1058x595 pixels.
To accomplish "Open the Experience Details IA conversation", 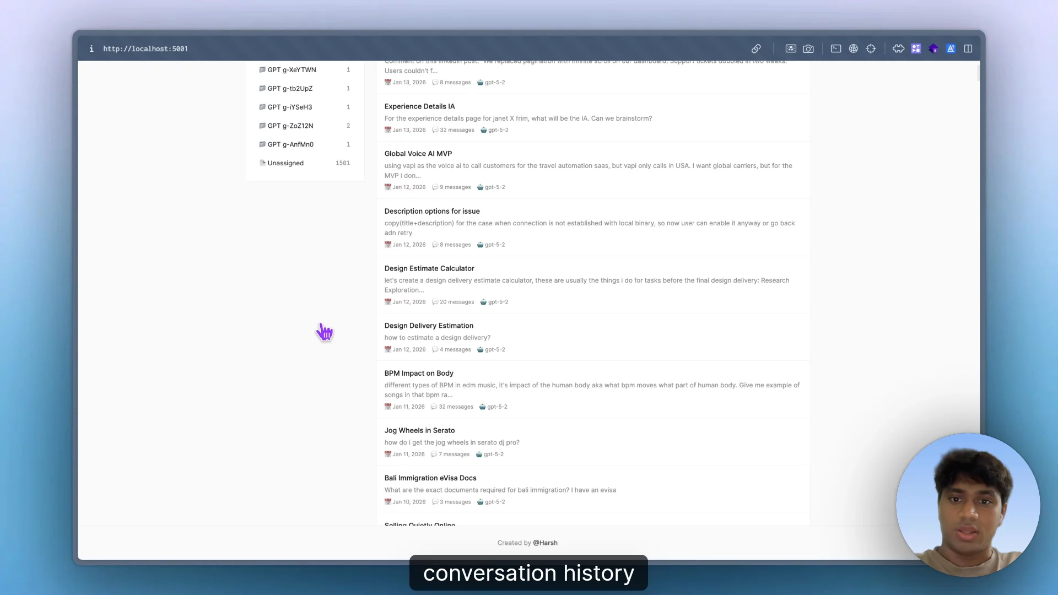I will [x=419, y=106].
